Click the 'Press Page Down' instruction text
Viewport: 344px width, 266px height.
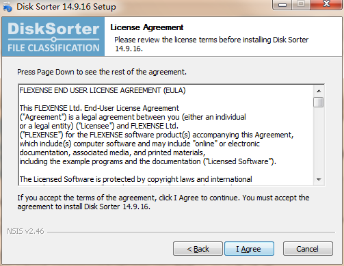click(102, 72)
